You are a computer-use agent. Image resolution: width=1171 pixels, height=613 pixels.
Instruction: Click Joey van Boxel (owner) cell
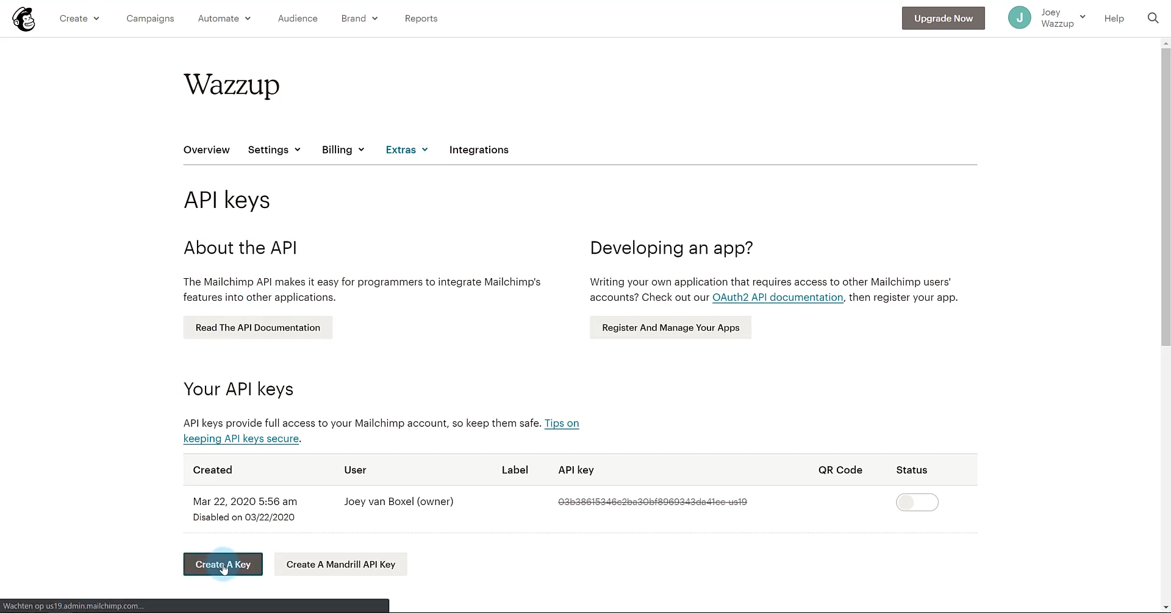(398, 502)
